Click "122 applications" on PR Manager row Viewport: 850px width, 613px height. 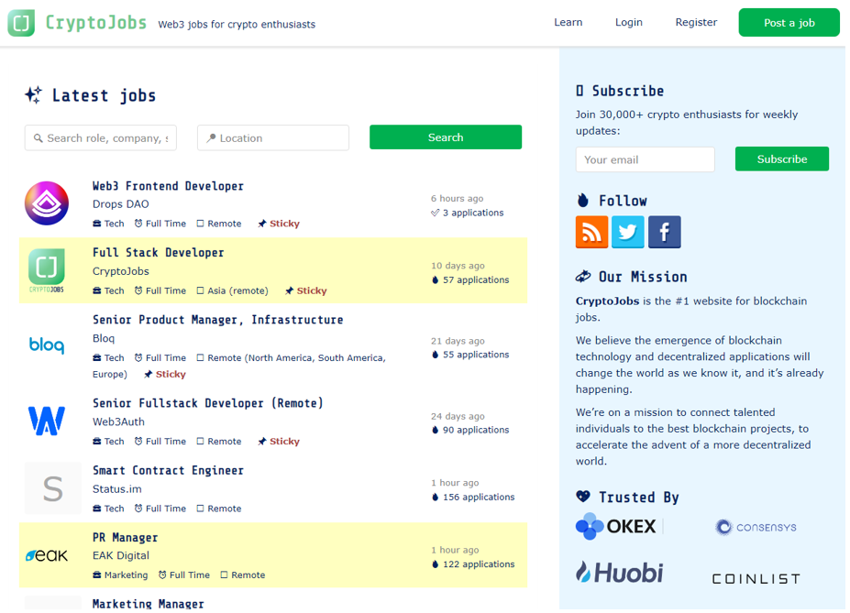(x=473, y=564)
